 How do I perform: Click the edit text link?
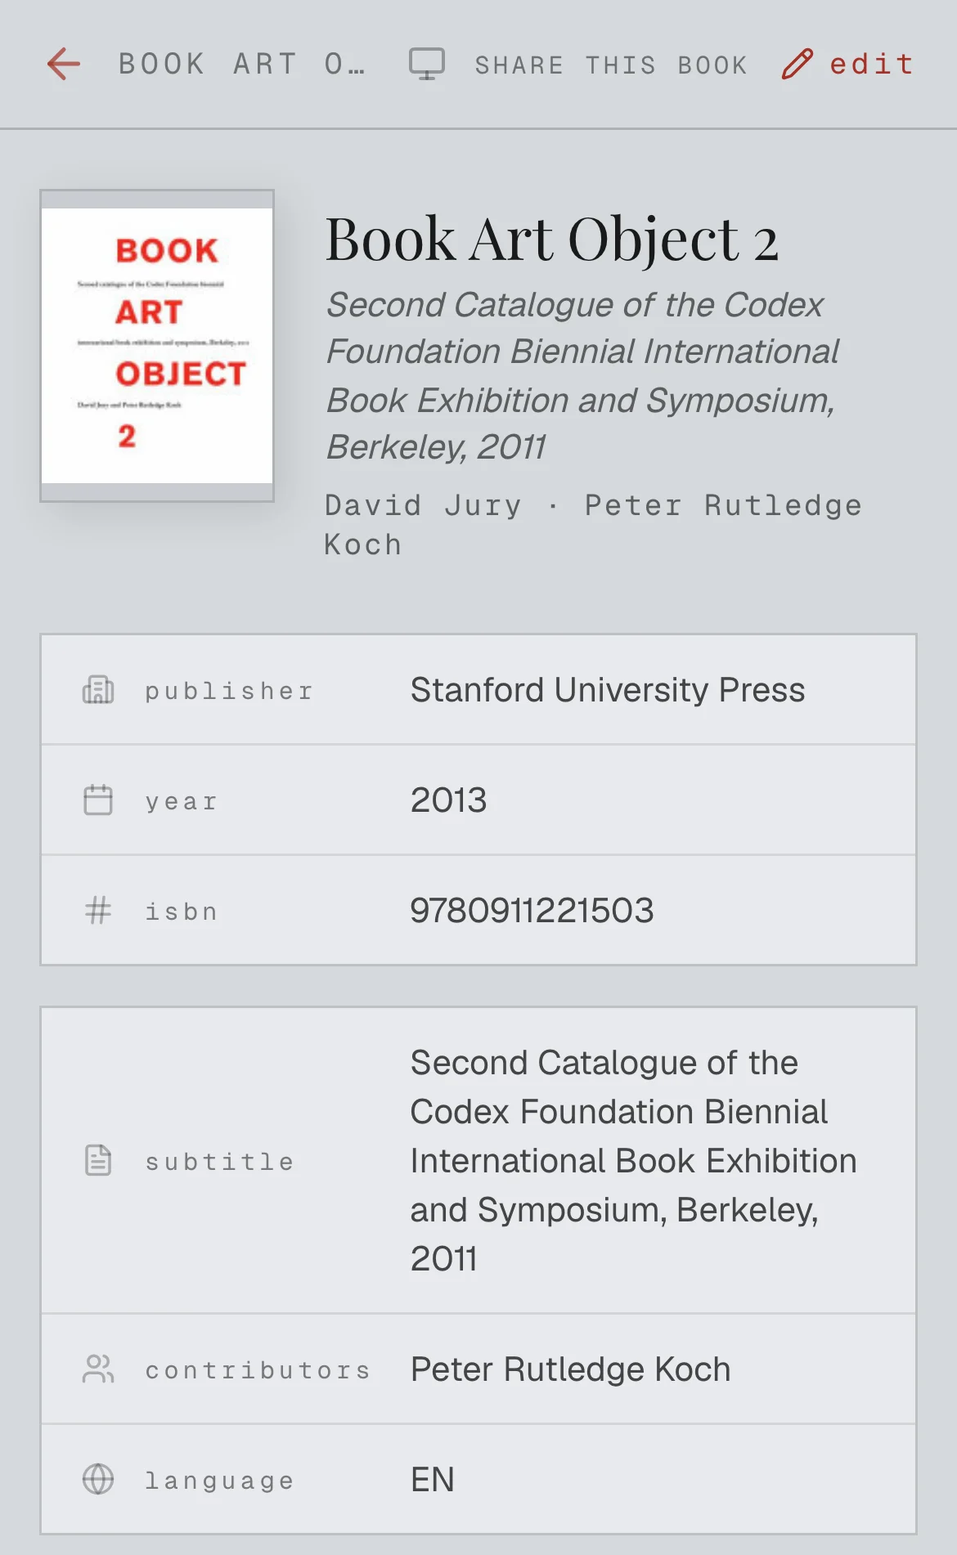point(872,64)
